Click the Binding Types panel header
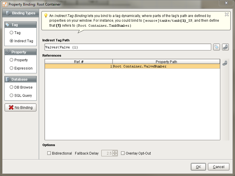The height and width of the screenshot is (176, 235). (x=21, y=13)
